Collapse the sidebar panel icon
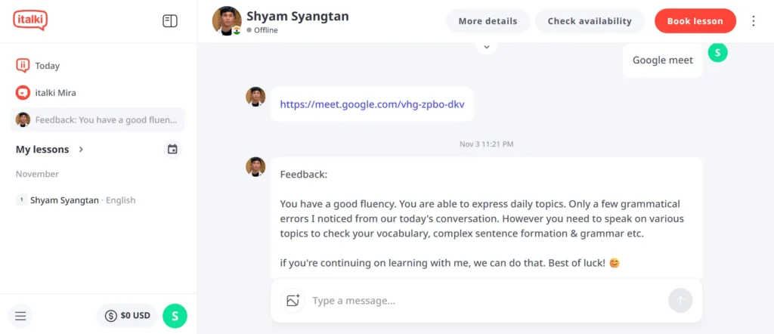The width and height of the screenshot is (774, 334). pos(170,21)
